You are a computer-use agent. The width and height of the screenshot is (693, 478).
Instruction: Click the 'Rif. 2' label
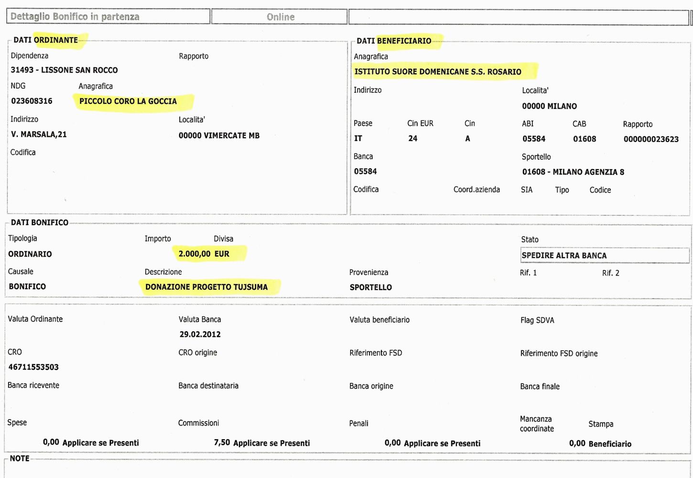(x=611, y=273)
